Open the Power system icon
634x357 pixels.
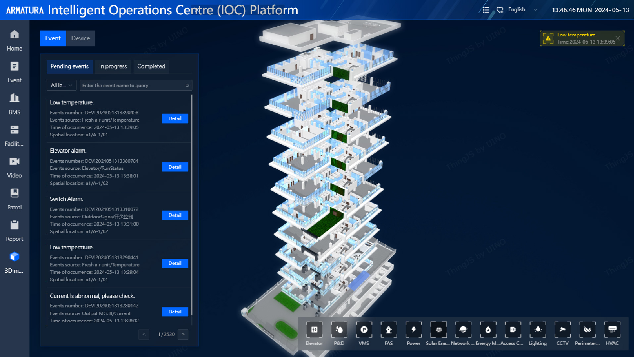(x=414, y=330)
